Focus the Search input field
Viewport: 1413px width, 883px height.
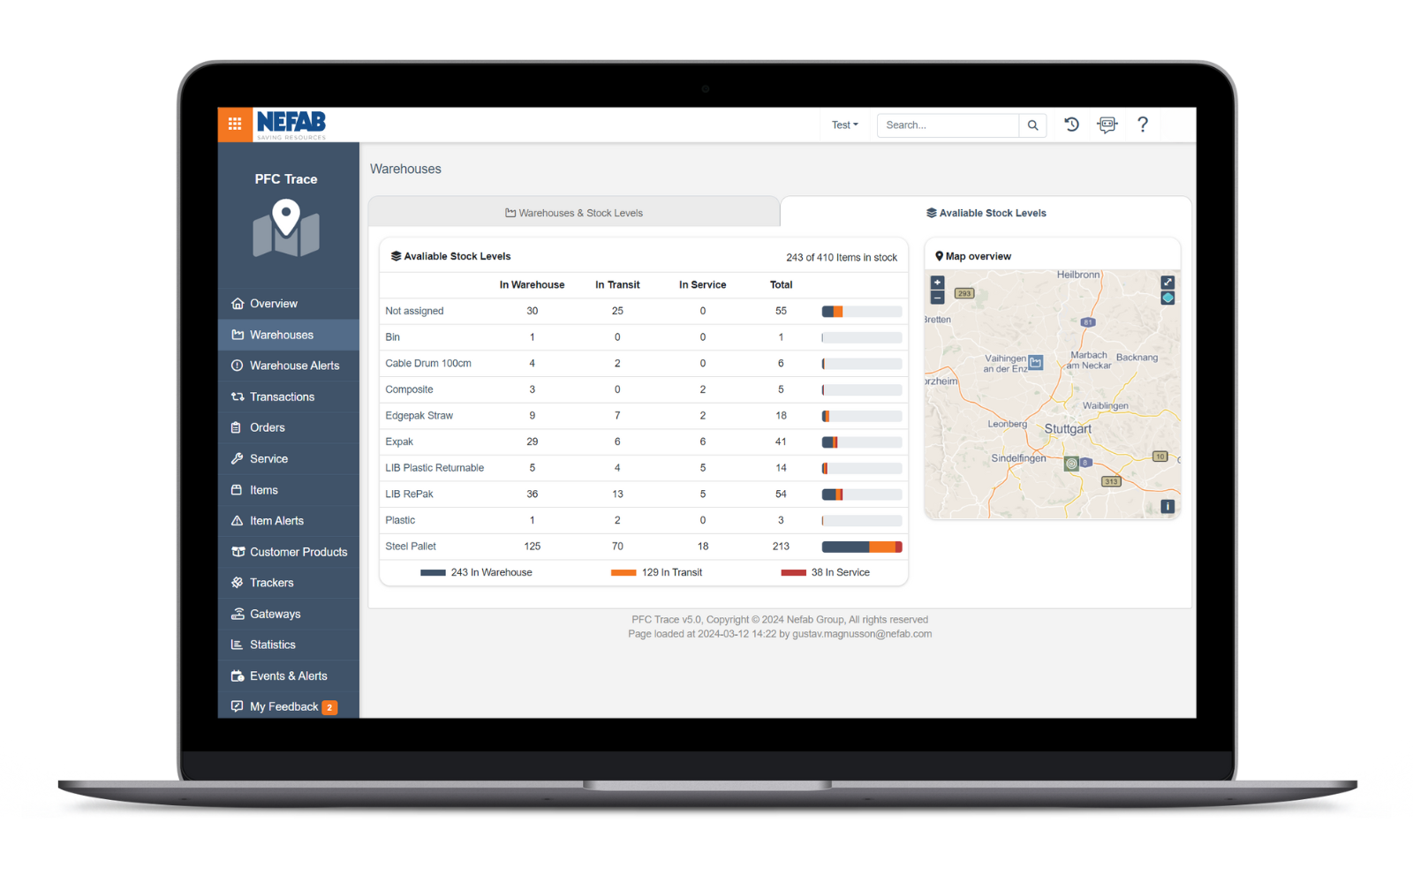pyautogui.click(x=948, y=125)
